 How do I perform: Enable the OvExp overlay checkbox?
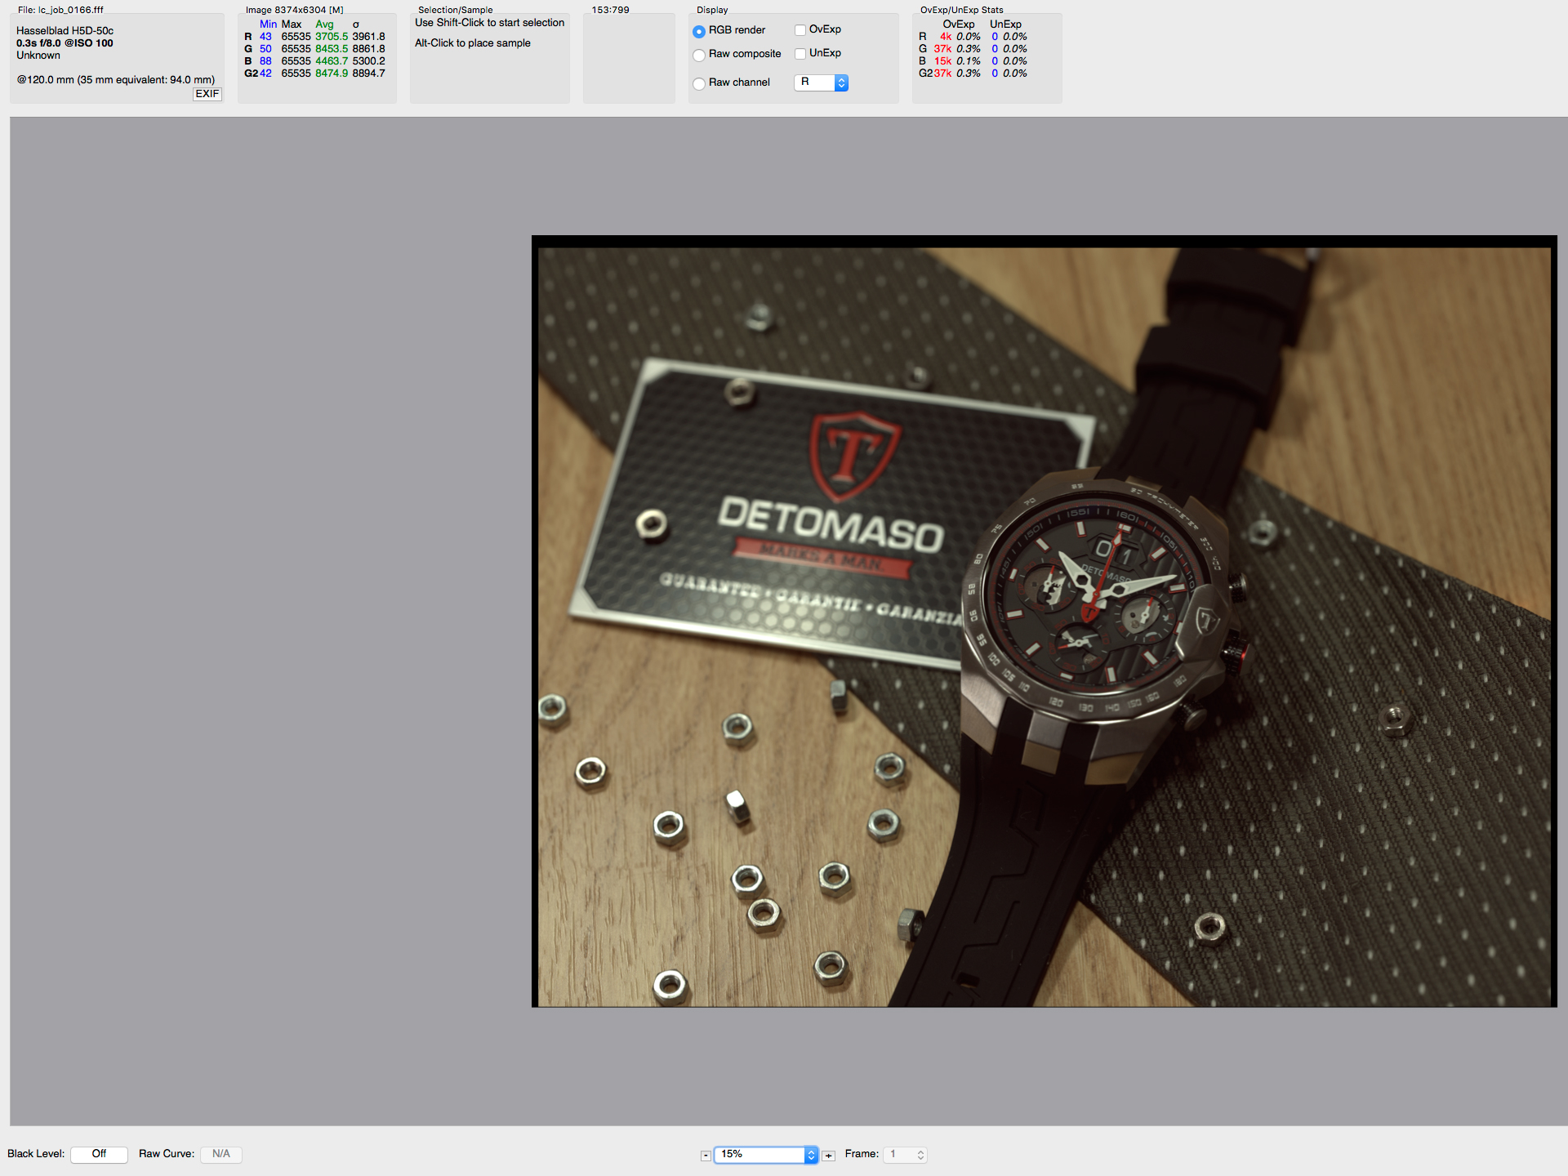[x=800, y=30]
